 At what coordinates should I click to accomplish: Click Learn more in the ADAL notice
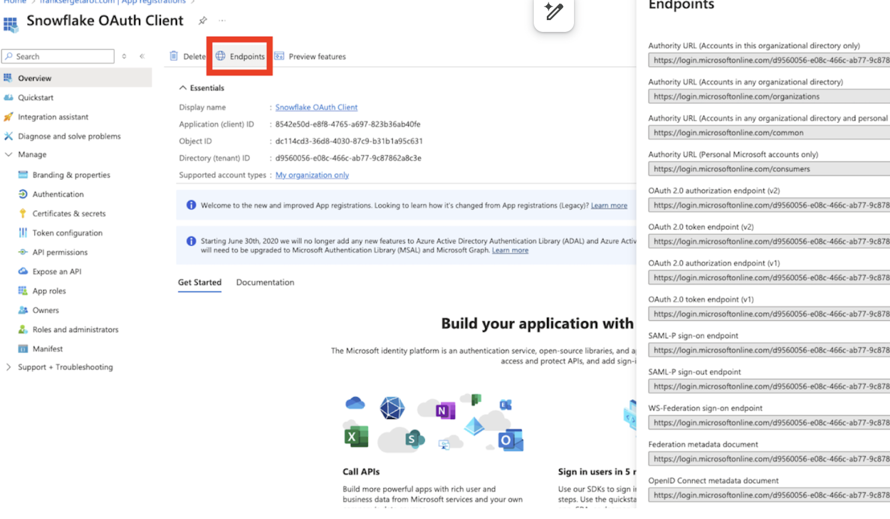point(510,251)
